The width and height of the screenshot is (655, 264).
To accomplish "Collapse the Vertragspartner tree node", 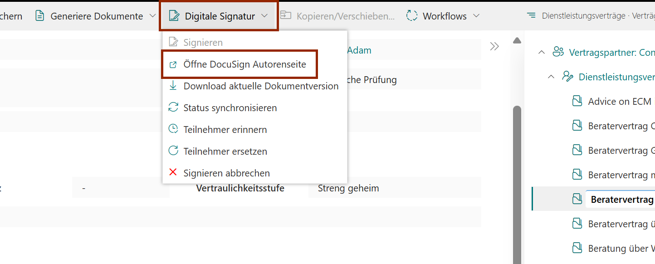I will click(541, 53).
